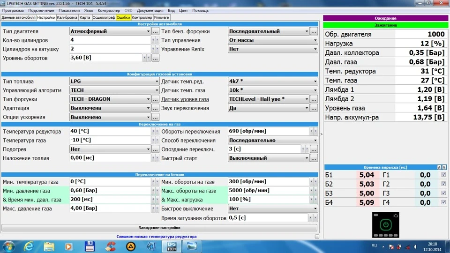
Task: Select the LPG TECH taskbar icon
Action: click(172, 246)
